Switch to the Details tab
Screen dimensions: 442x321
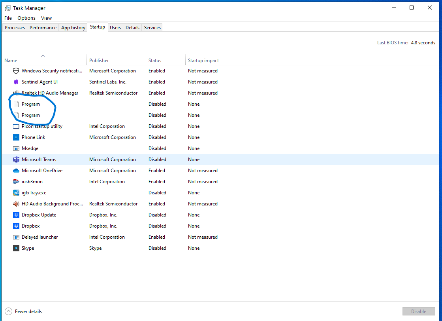(132, 28)
